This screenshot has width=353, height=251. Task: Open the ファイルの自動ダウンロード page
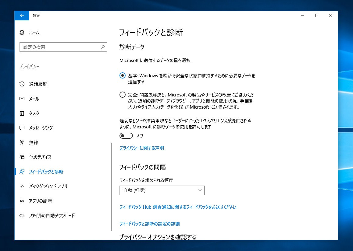point(52,215)
